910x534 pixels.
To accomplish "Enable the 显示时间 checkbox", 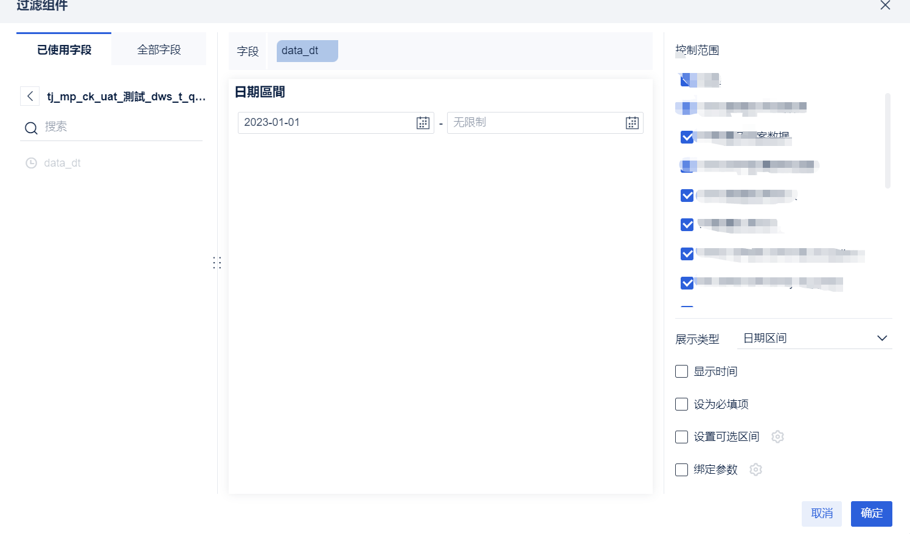I will pos(682,372).
